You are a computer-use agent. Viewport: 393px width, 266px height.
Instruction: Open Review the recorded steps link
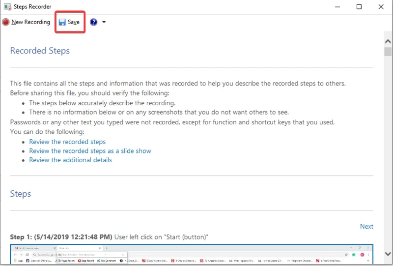click(67, 142)
